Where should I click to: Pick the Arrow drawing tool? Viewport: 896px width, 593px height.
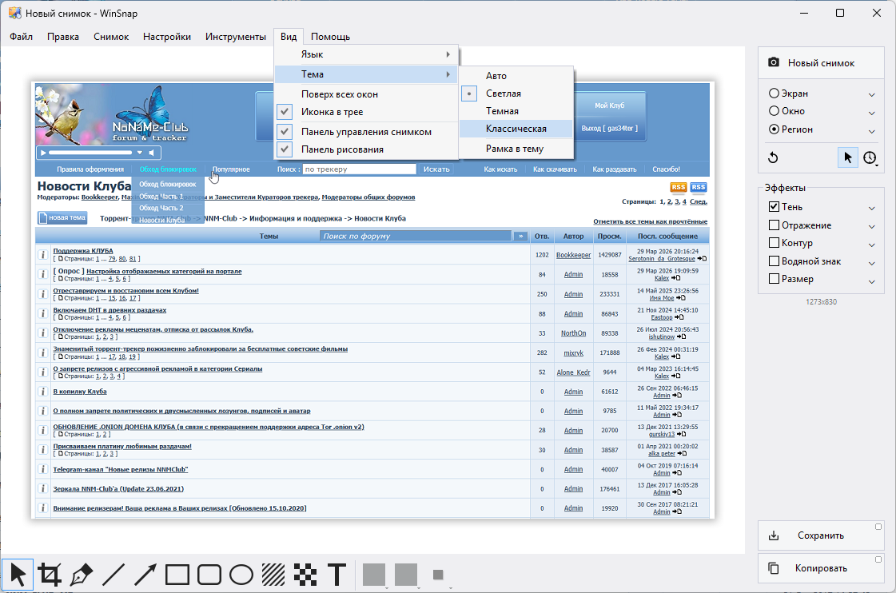tap(145, 575)
